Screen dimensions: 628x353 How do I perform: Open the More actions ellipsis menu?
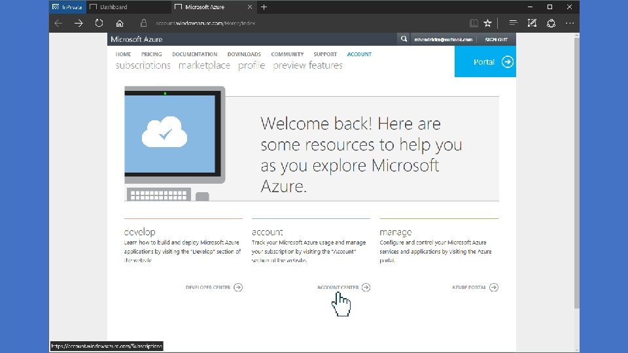tap(570, 24)
